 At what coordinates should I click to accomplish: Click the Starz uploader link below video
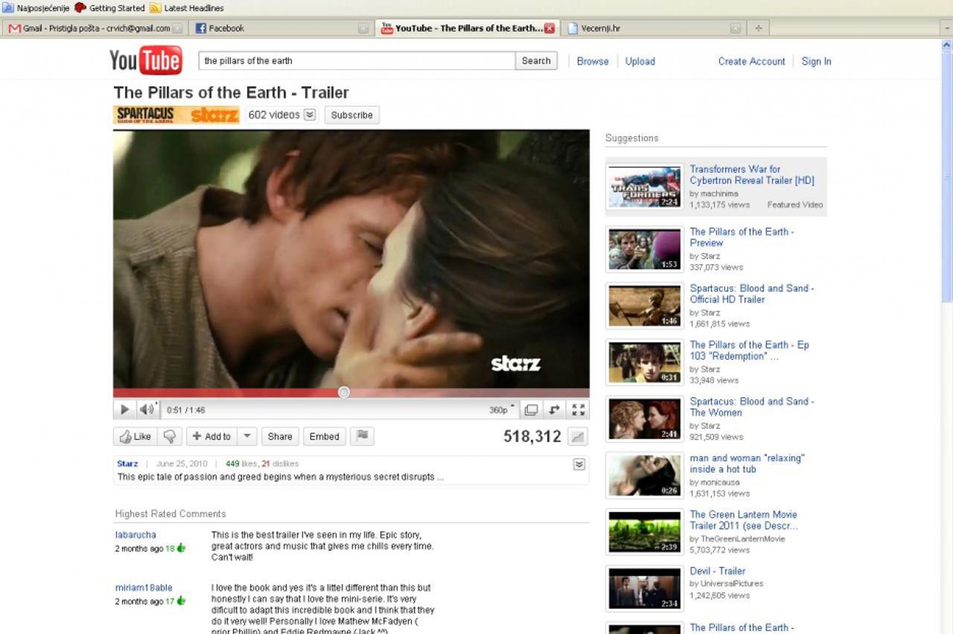pos(127,464)
